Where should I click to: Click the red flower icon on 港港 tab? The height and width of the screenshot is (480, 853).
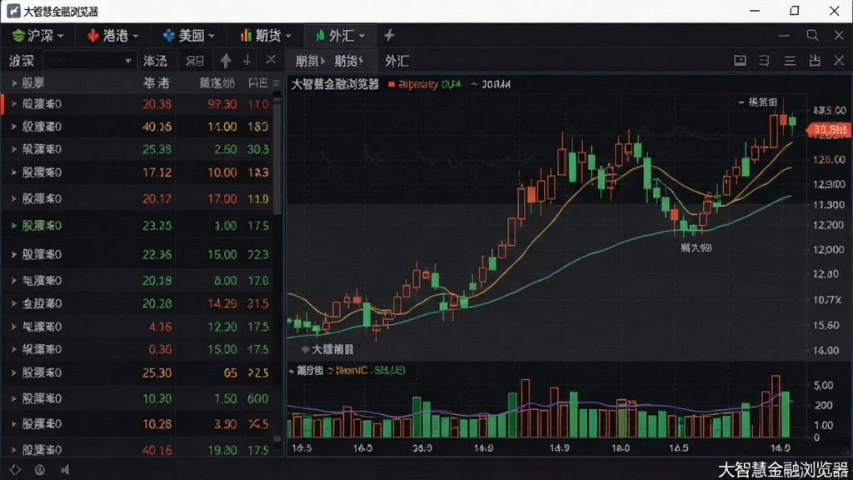click(x=93, y=36)
